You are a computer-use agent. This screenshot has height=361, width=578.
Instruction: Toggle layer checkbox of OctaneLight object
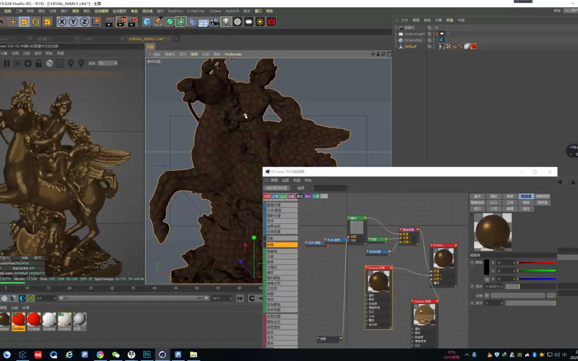pyautogui.click(x=429, y=34)
